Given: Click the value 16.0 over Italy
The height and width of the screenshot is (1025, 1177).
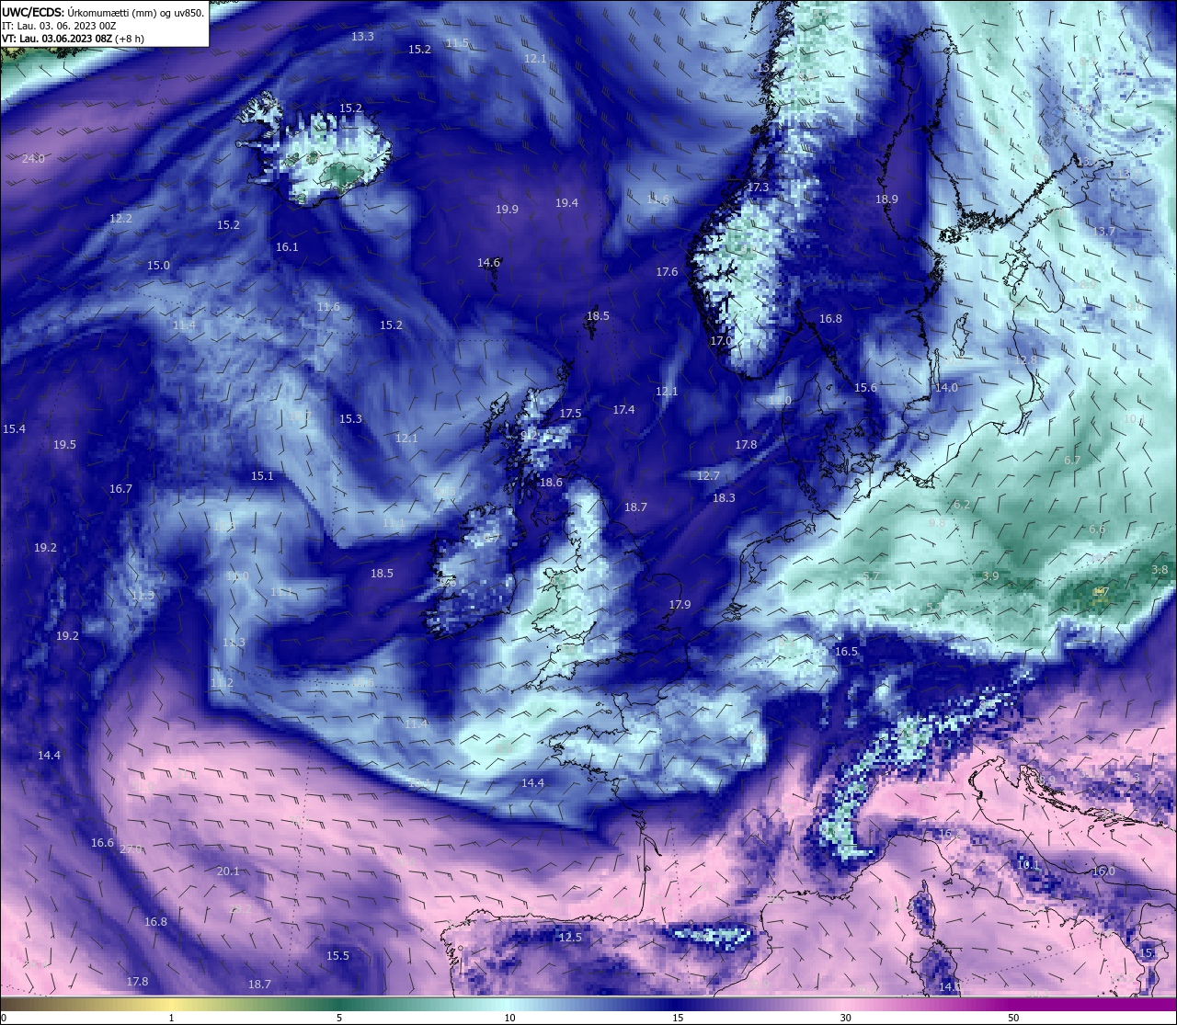Looking at the screenshot, I should pos(1103,871).
